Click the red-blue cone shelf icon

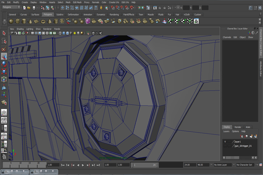(x=164, y=21)
